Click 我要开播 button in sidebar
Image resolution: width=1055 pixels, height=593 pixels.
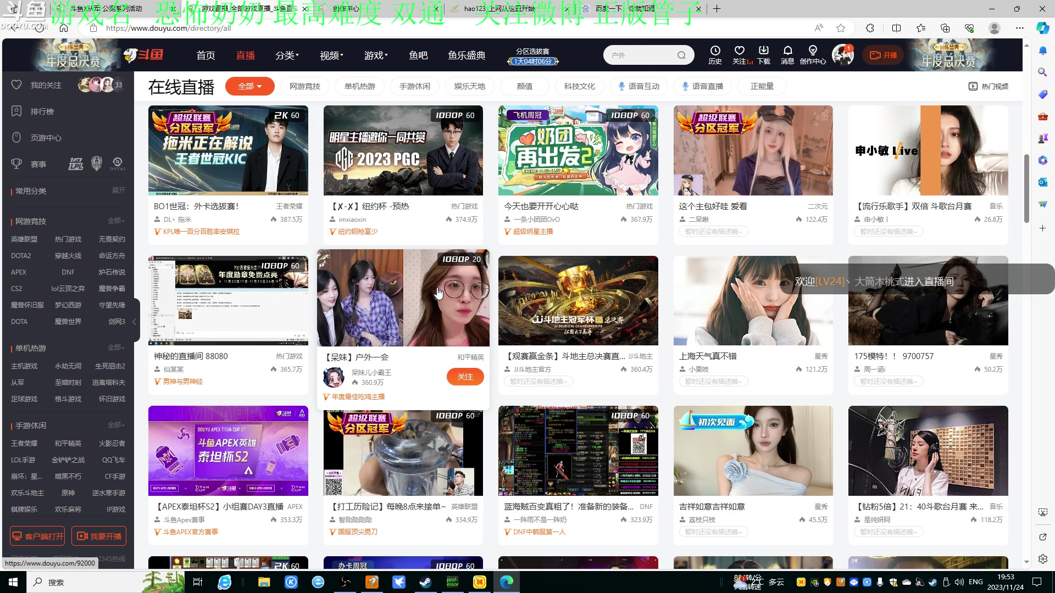[x=99, y=536]
